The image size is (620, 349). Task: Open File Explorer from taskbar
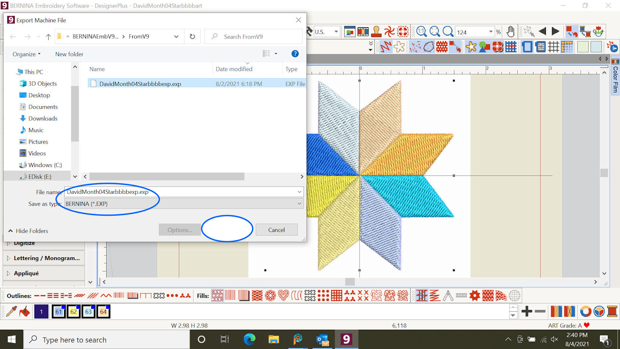pos(273,340)
